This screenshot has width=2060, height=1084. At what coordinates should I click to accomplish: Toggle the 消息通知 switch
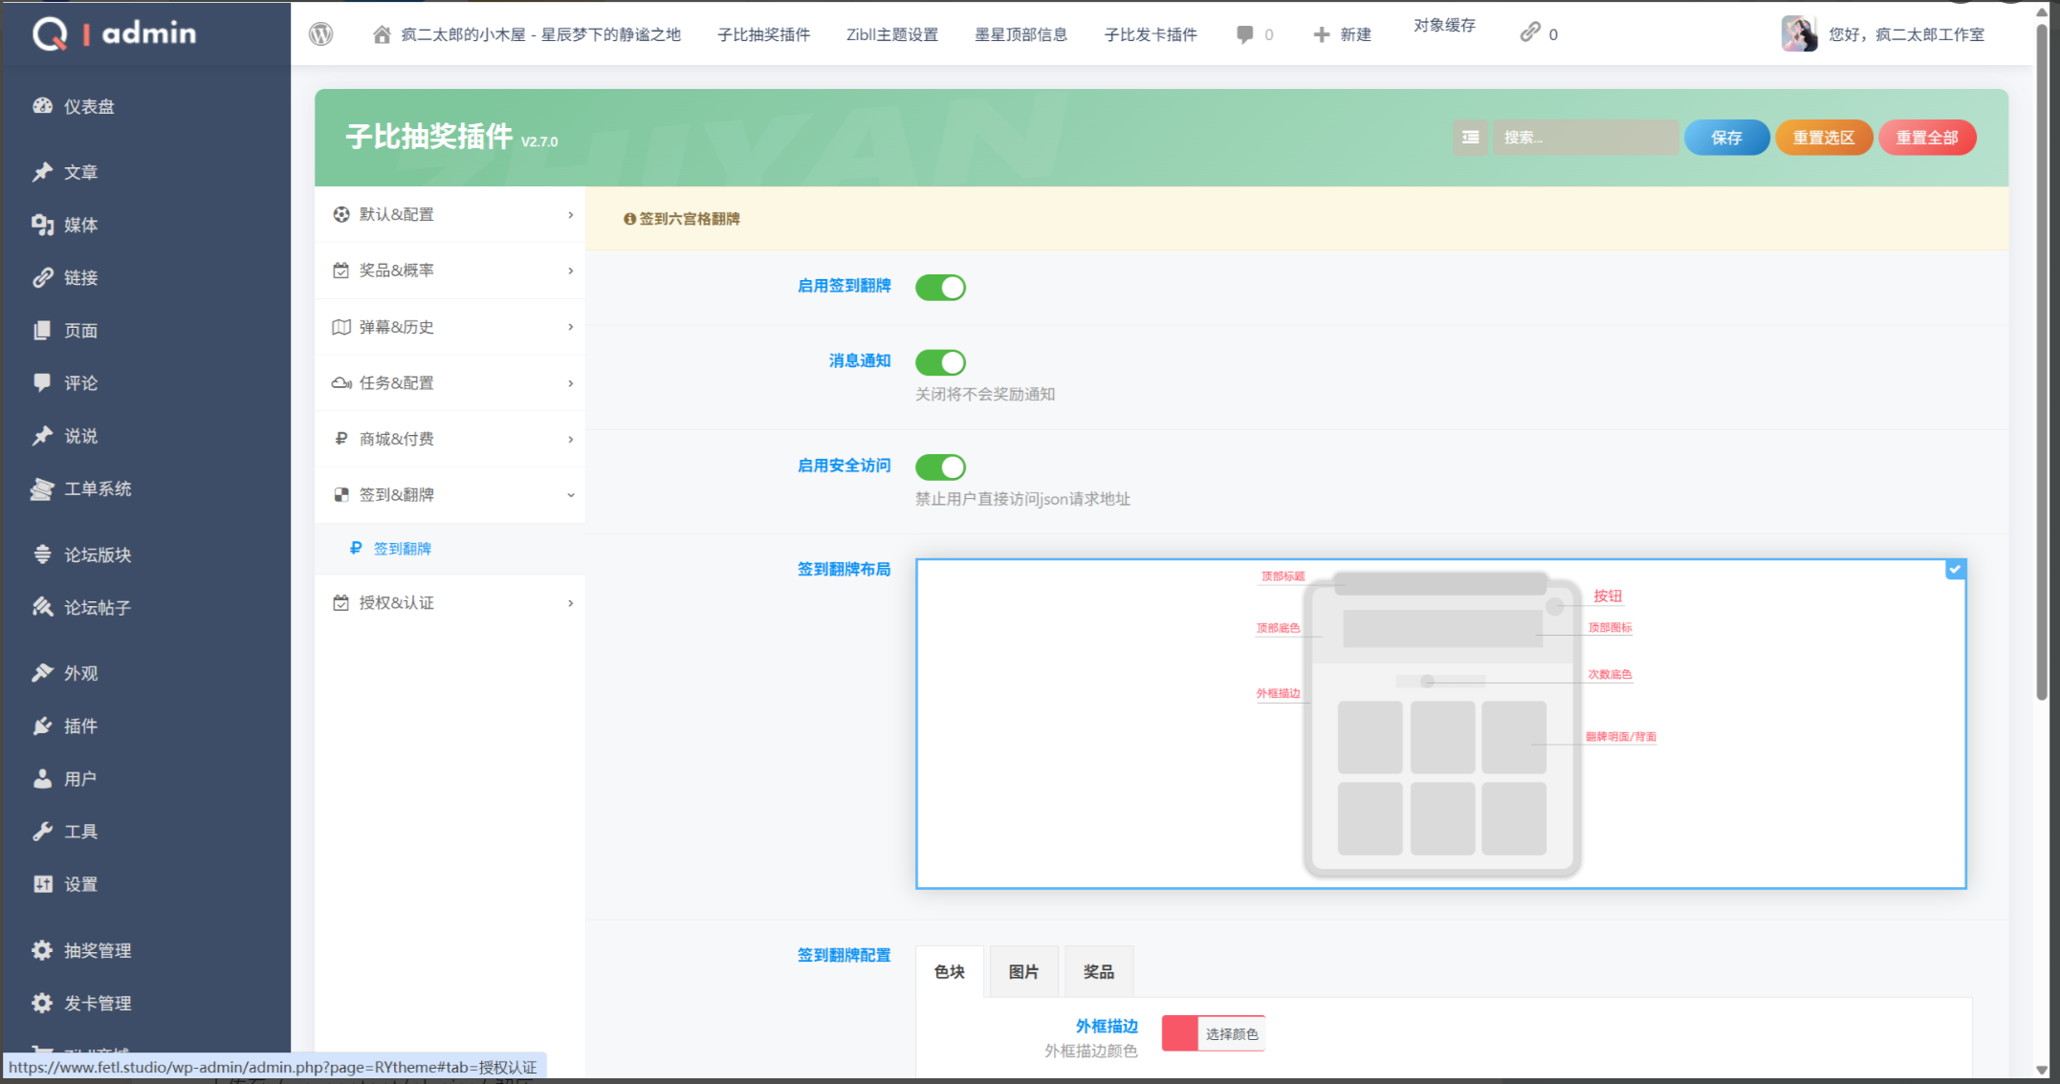(941, 362)
